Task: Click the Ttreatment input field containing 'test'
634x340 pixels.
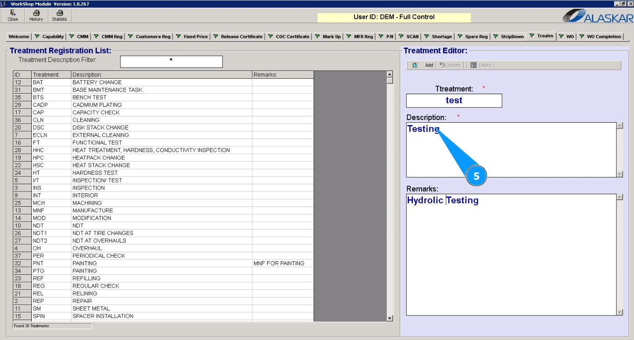Action: click(454, 101)
